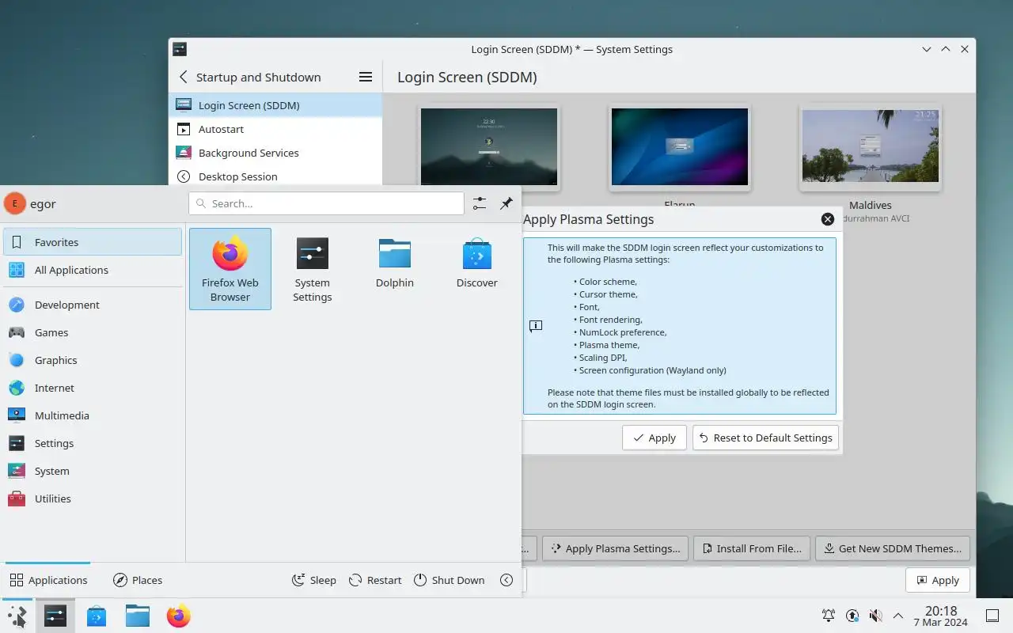
Task: Switch to Places tab in launcher
Action: (x=138, y=580)
